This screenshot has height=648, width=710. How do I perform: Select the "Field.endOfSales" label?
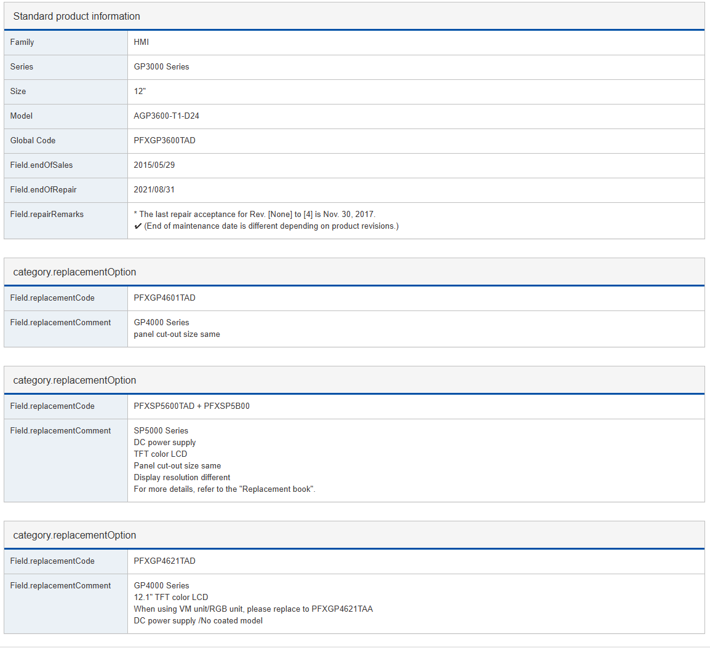[x=42, y=165]
